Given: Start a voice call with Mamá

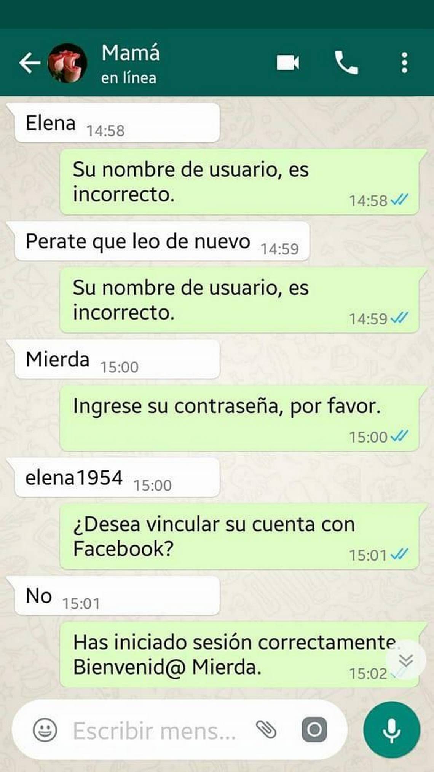Looking at the screenshot, I should tap(346, 62).
